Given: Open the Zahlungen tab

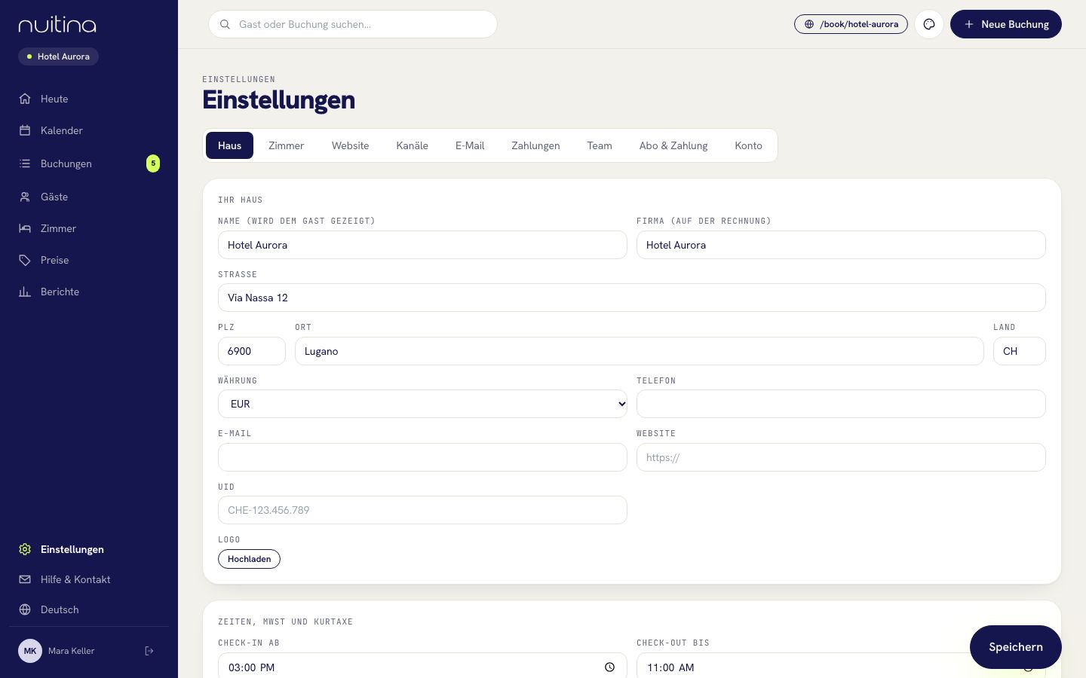Looking at the screenshot, I should [535, 145].
